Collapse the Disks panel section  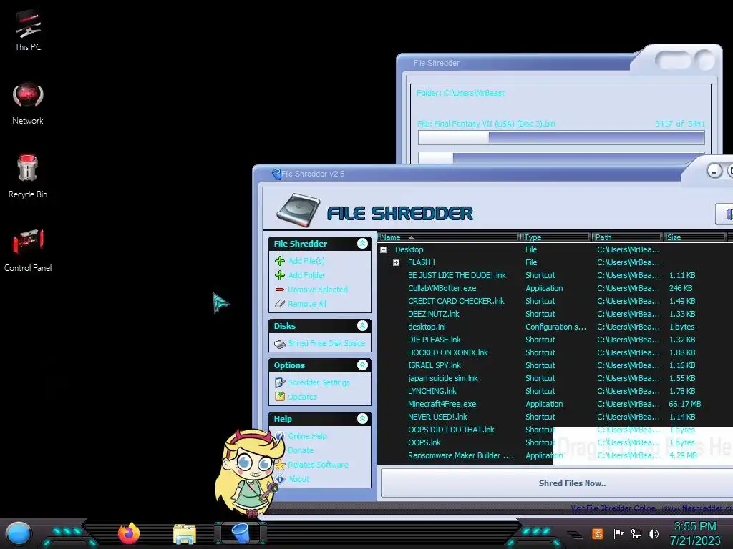click(x=362, y=325)
